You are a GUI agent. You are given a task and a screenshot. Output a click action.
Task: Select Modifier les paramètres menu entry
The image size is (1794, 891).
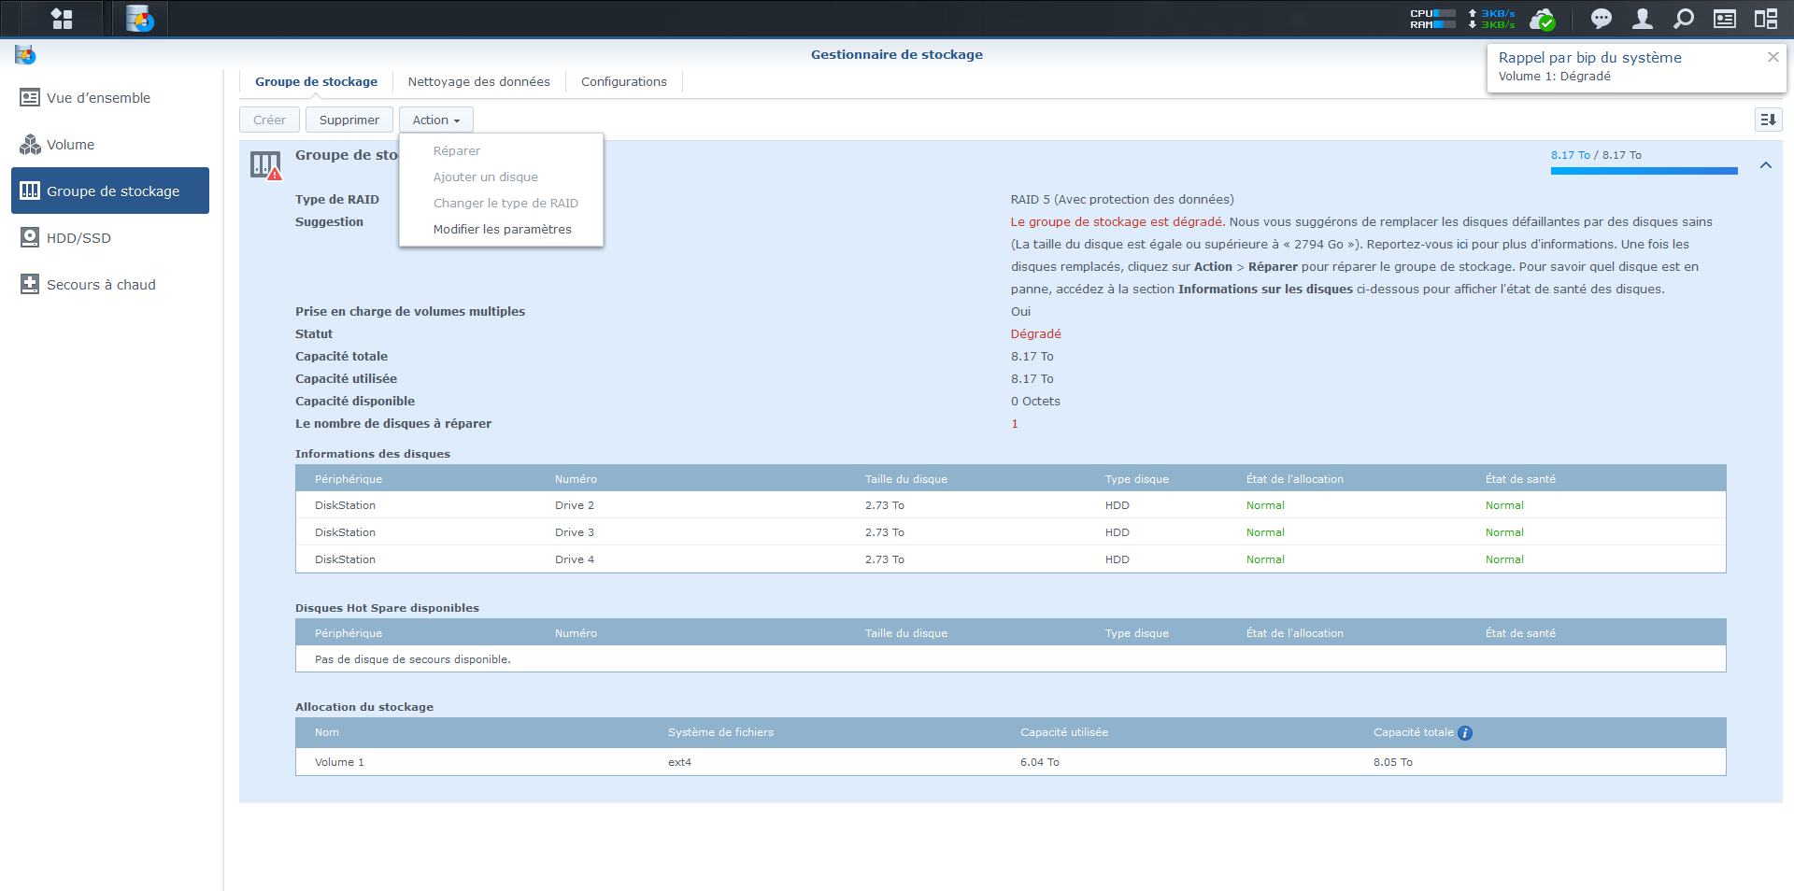(502, 229)
